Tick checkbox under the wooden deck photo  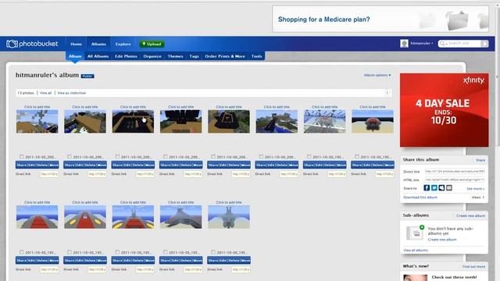tap(70, 156)
